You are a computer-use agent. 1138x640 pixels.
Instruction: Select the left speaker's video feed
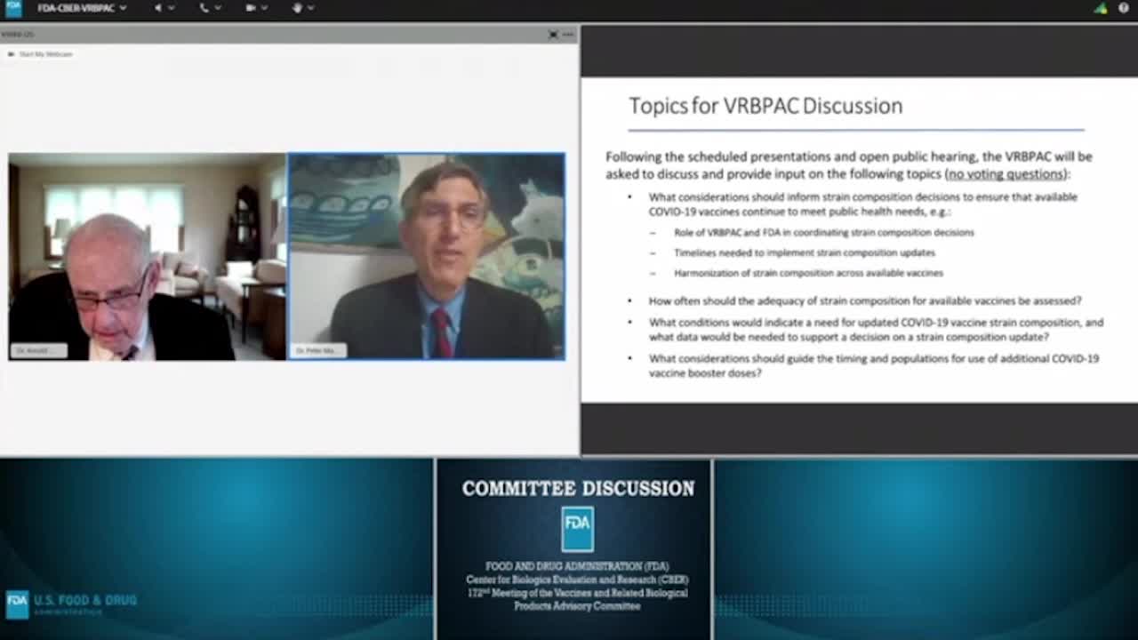pos(148,257)
